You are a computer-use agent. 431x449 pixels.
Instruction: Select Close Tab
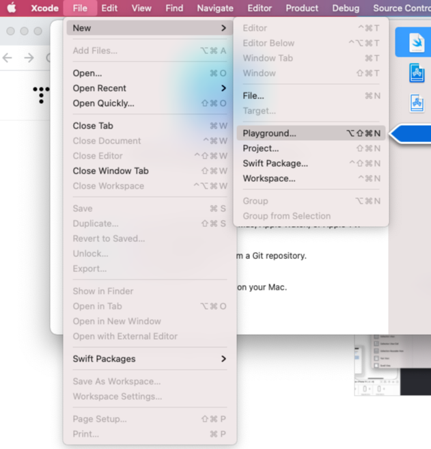click(150, 126)
